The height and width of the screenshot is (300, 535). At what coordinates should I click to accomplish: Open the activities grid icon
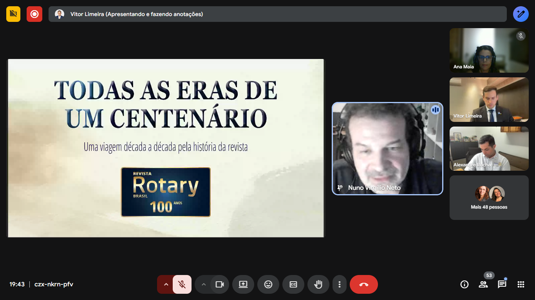point(521,284)
